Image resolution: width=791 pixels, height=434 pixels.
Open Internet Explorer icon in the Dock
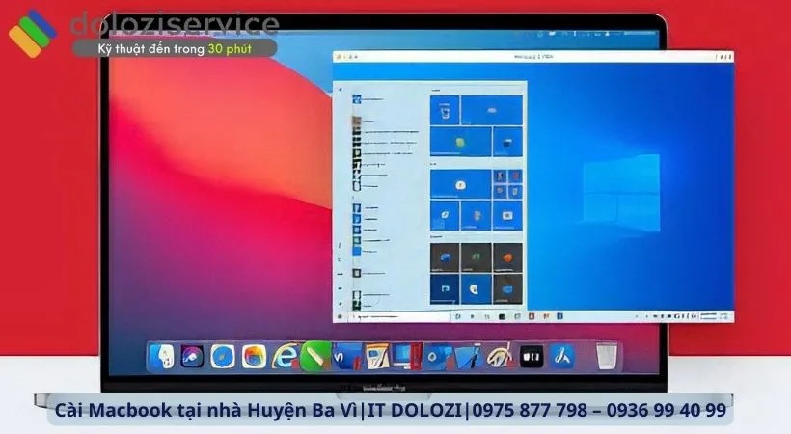click(x=285, y=357)
